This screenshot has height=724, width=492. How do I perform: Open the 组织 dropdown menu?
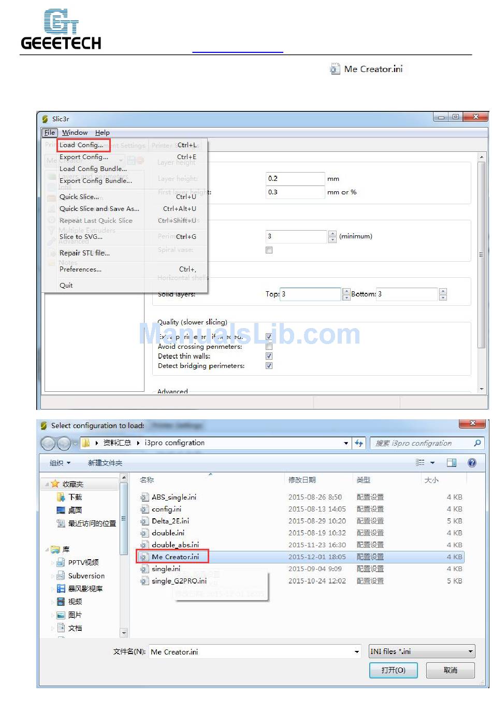(60, 463)
